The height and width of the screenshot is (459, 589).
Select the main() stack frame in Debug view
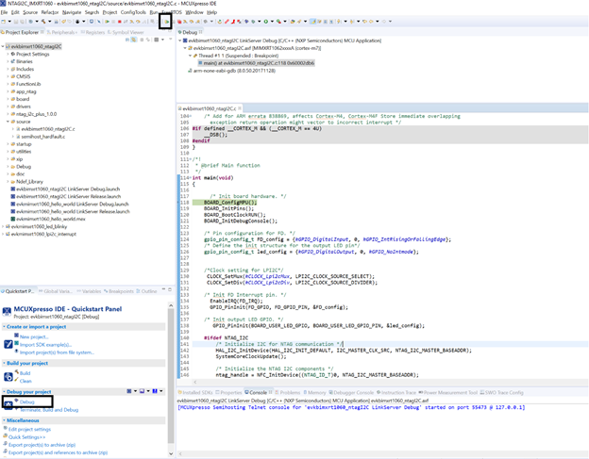click(x=259, y=63)
